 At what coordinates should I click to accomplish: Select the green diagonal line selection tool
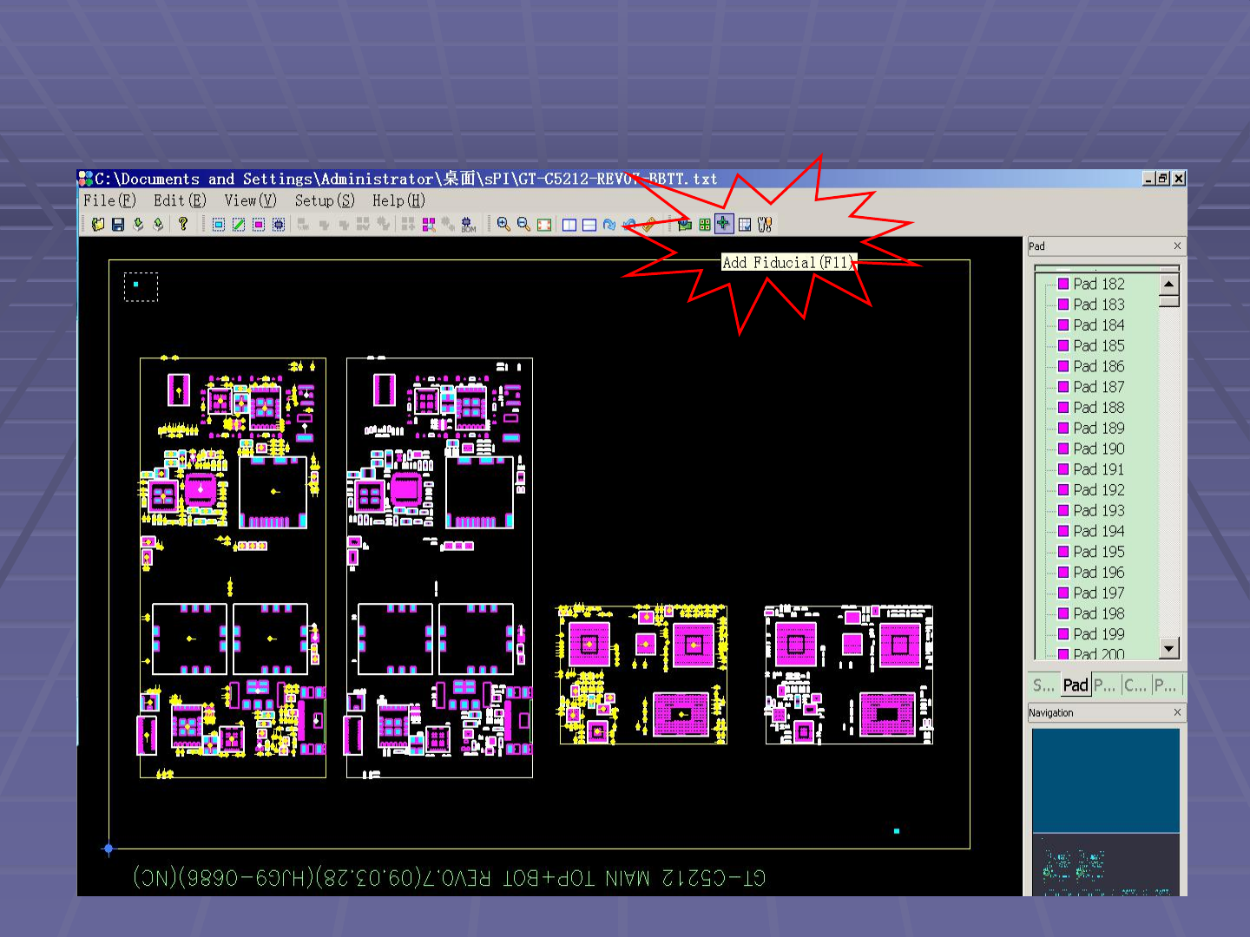[239, 225]
